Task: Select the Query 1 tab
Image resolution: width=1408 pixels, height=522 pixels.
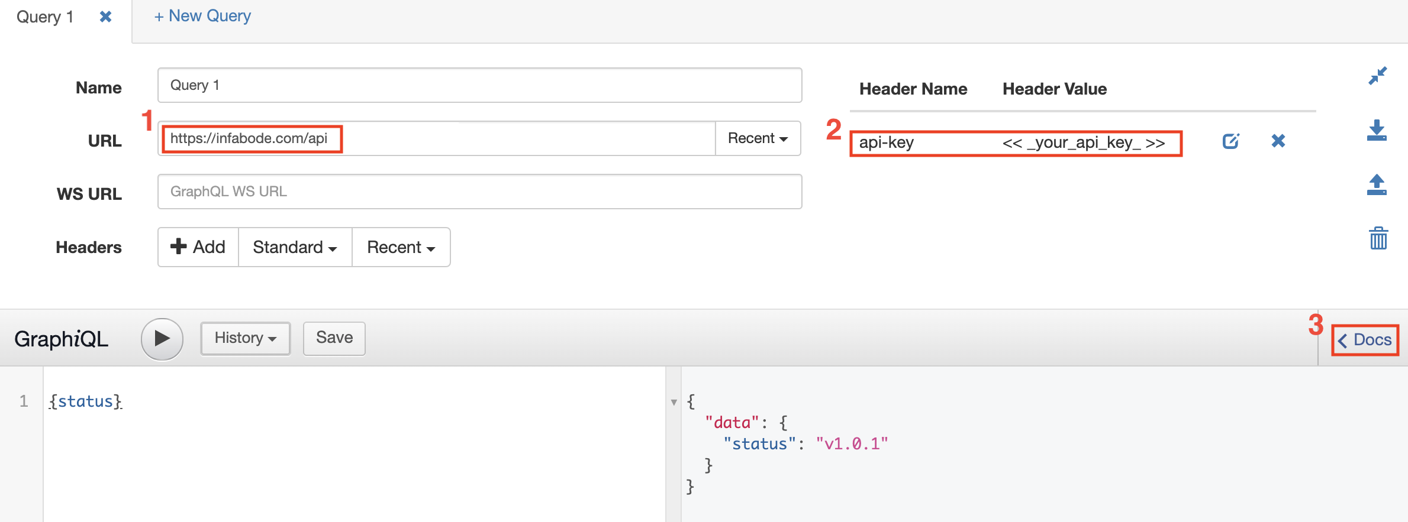Action: point(45,17)
